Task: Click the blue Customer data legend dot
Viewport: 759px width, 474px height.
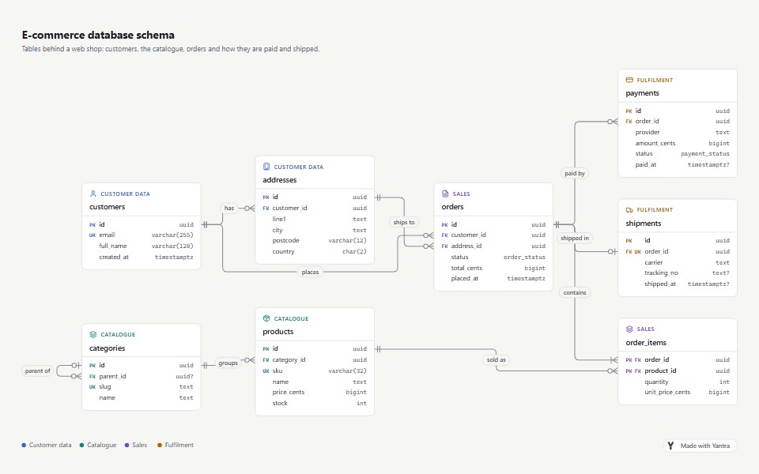Action: [x=24, y=445]
